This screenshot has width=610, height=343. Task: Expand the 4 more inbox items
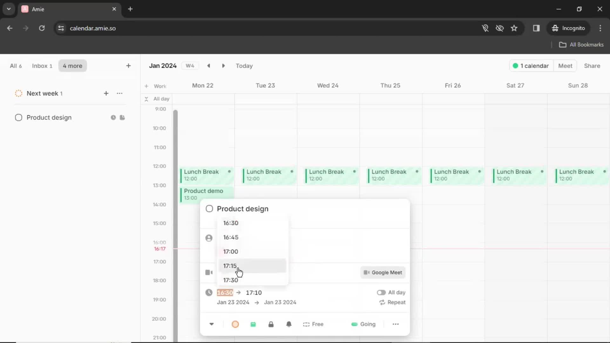pos(72,66)
